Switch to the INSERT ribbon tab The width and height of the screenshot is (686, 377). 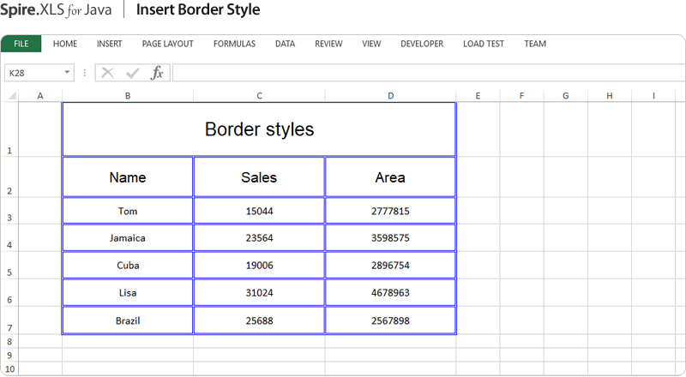[109, 44]
